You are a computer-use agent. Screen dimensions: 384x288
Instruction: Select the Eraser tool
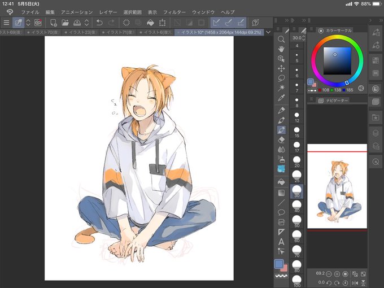click(281, 140)
